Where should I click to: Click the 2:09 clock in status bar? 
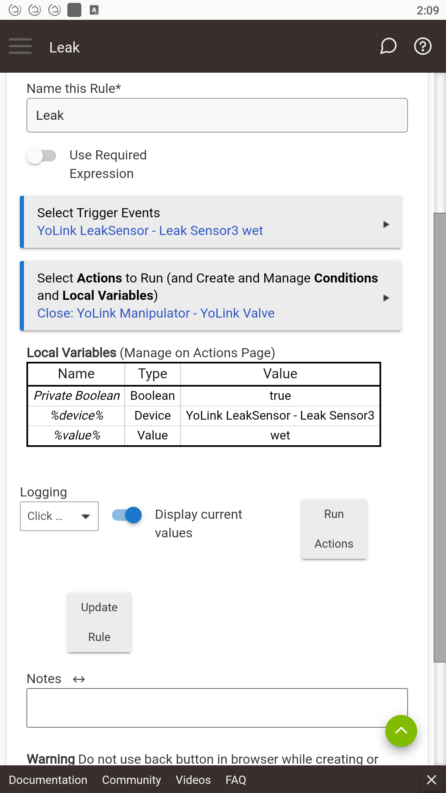(427, 10)
